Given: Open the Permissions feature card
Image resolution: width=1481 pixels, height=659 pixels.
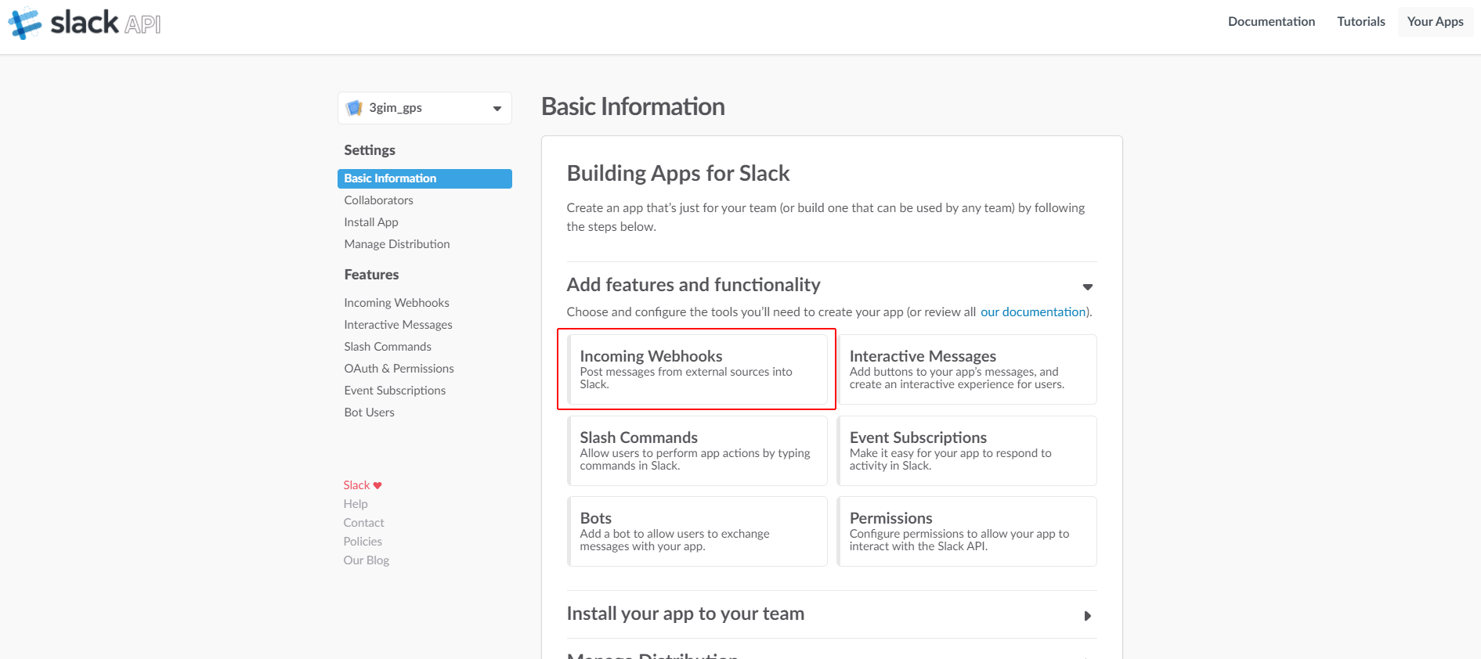Looking at the screenshot, I should 966,531.
